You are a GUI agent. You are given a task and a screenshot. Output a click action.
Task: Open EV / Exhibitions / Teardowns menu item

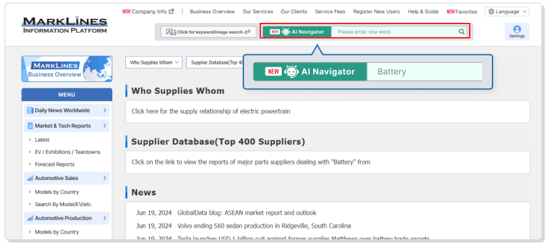click(x=67, y=152)
